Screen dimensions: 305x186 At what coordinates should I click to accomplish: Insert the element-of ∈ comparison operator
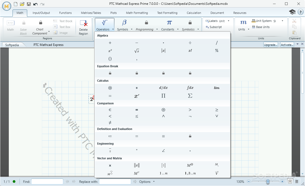click(x=110, y=110)
